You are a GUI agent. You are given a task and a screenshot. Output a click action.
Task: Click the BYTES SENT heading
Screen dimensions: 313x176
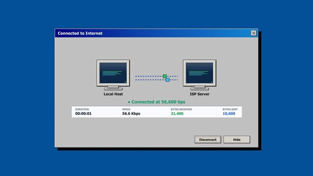click(230, 110)
